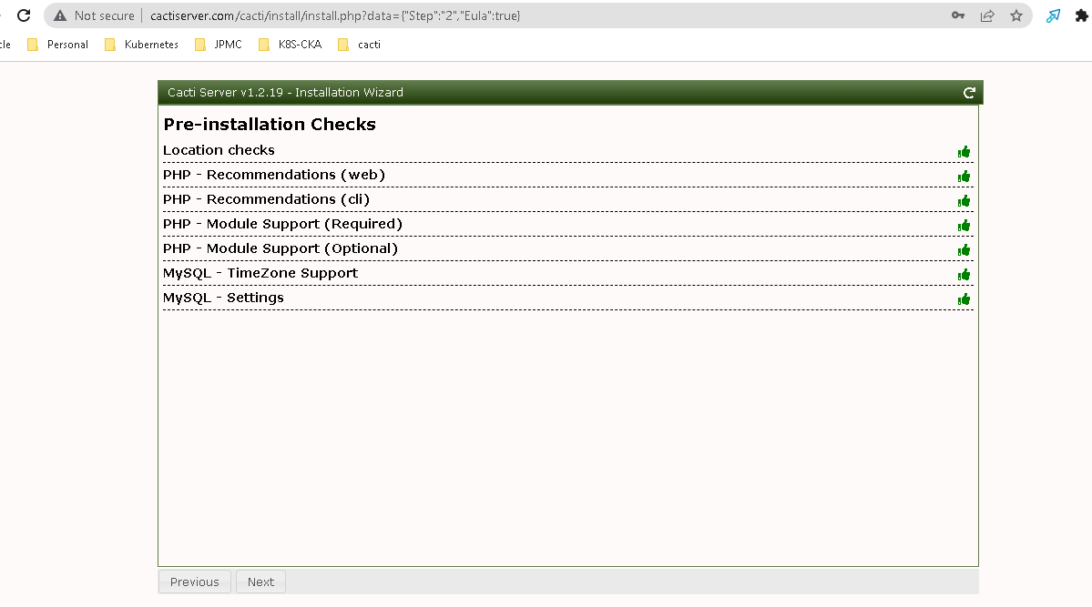Click the share page icon in the address bar
This screenshot has height=607, width=1092.
[x=987, y=15]
